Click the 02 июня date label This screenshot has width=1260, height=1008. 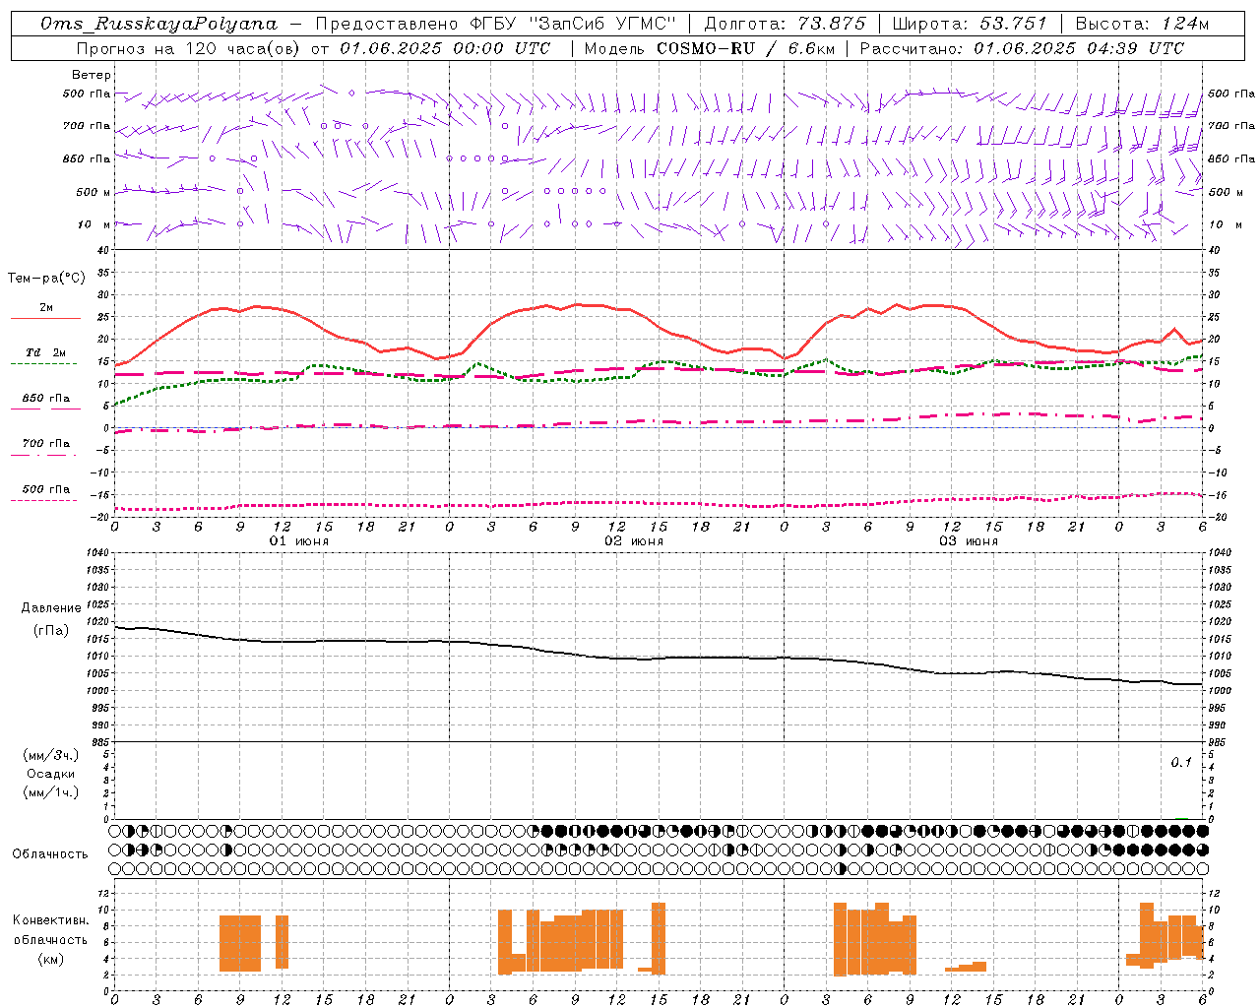[634, 541]
